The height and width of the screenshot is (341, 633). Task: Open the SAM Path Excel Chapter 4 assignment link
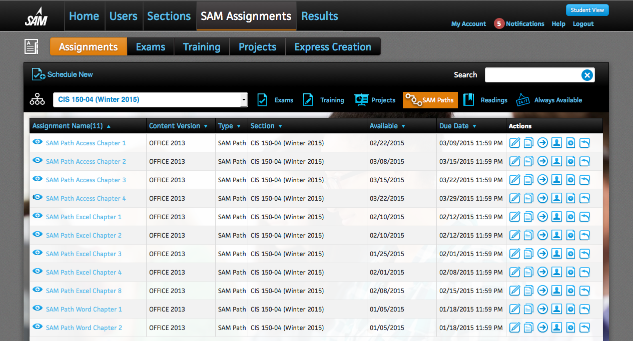(84, 272)
